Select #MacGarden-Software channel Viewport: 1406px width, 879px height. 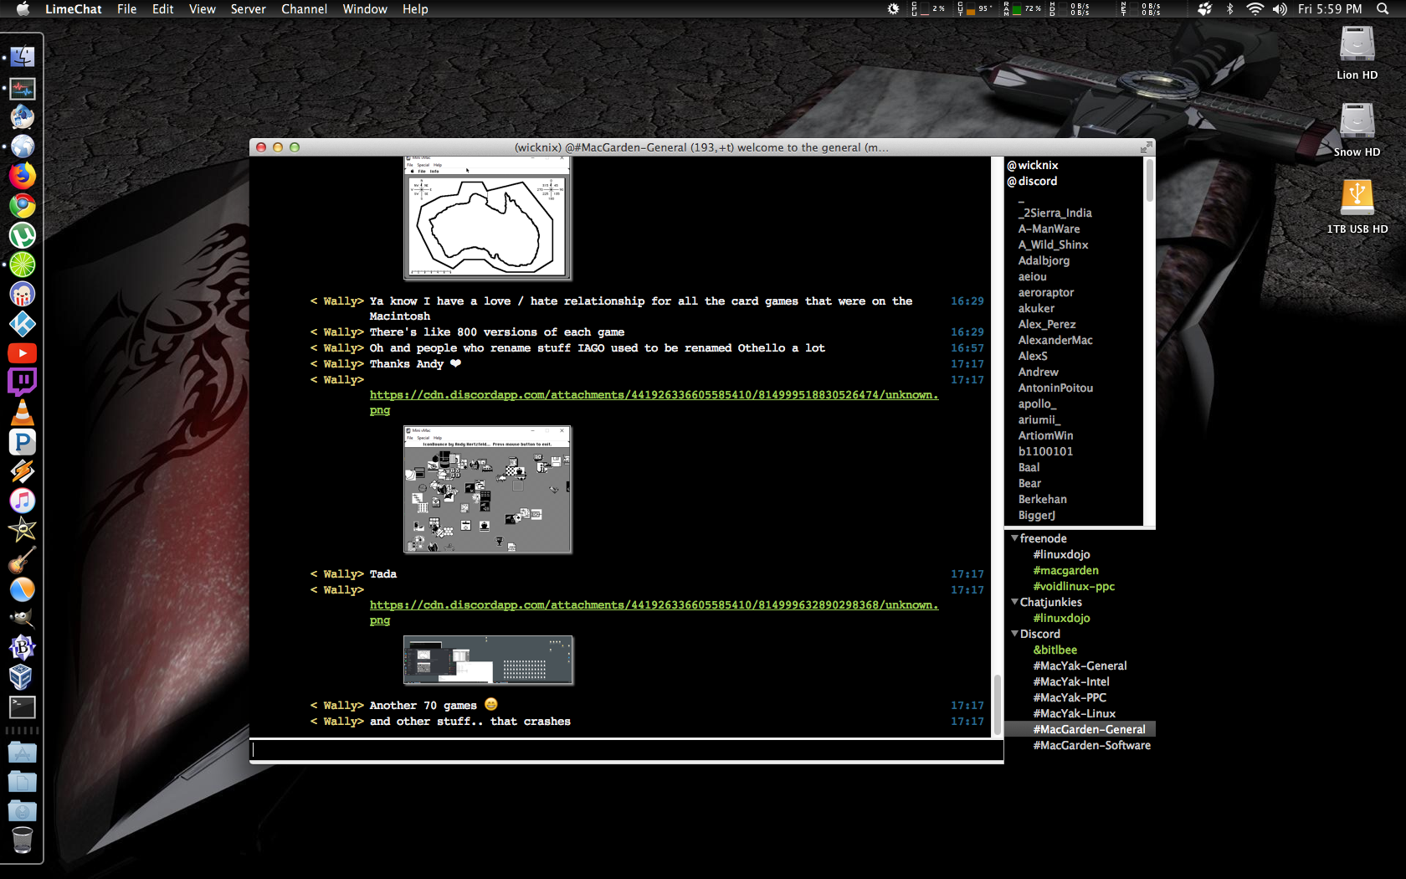click(x=1091, y=745)
